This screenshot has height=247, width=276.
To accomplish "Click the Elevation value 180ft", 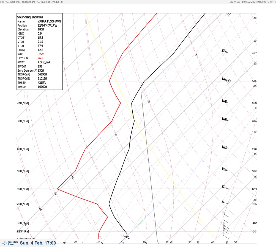I will [41, 29].
